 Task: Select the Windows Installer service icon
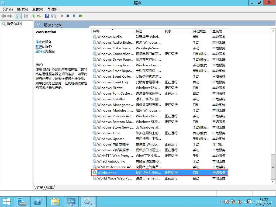click(95, 99)
